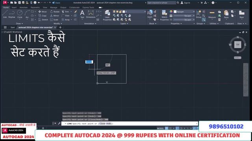Toggle MODEL space button in status bar
Screen dimensions: 252x141
160,128
